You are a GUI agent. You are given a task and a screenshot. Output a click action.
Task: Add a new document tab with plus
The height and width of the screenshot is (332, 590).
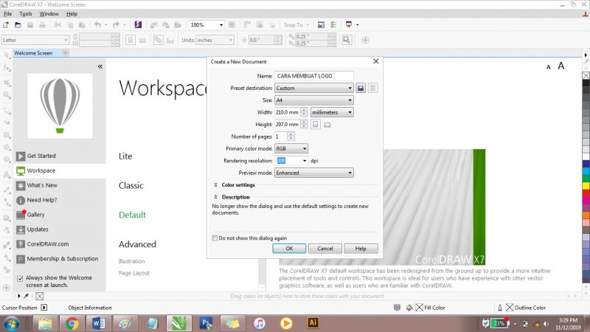click(66, 53)
